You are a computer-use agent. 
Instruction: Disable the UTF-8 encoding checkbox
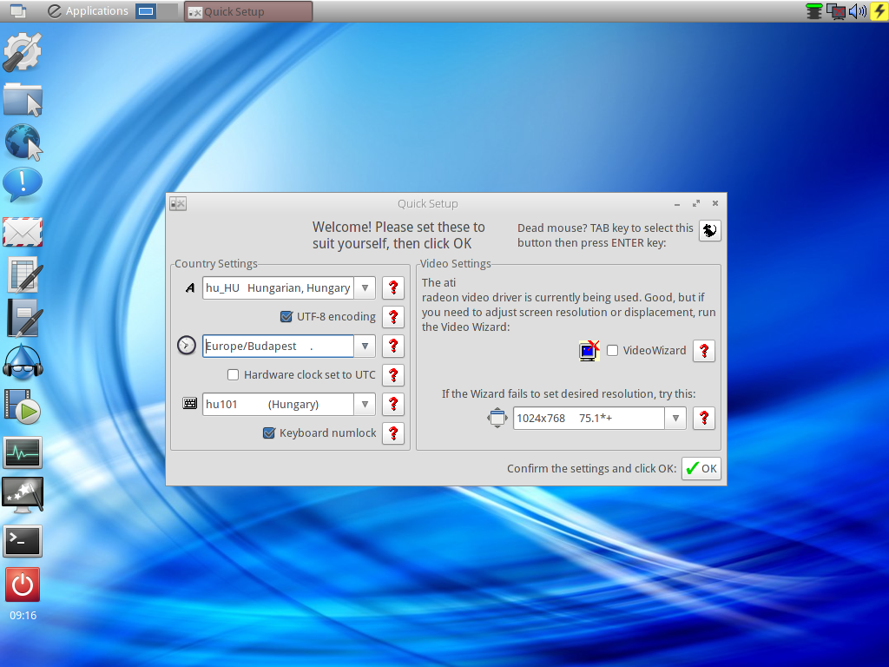point(286,316)
